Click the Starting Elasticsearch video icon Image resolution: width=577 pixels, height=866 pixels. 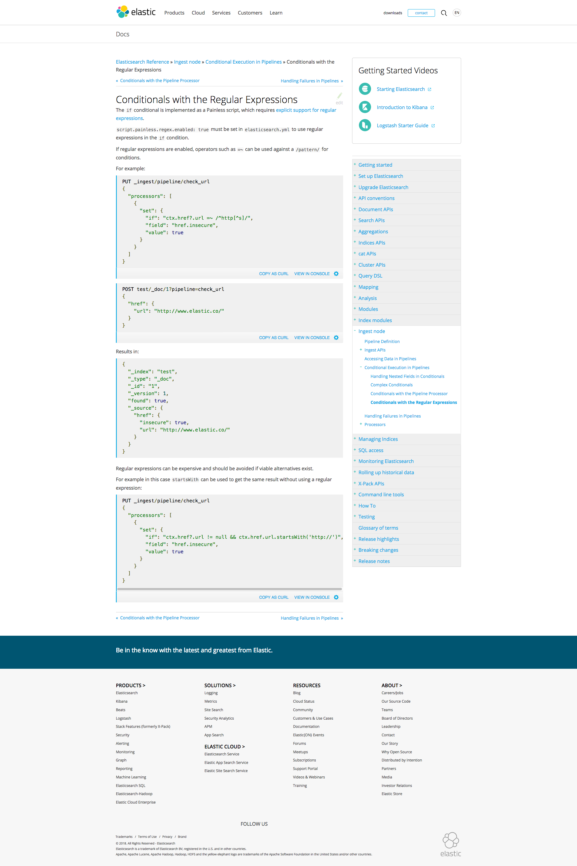pos(365,89)
